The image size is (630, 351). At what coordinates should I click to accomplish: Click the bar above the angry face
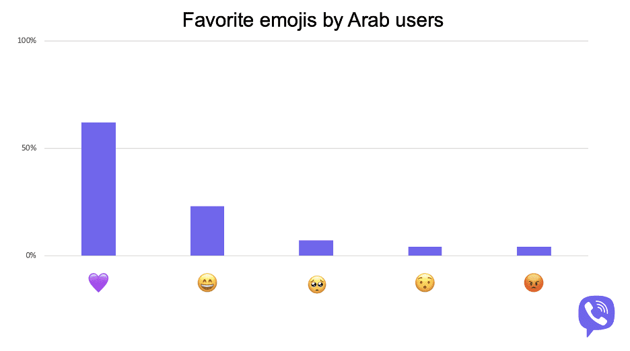(x=534, y=251)
